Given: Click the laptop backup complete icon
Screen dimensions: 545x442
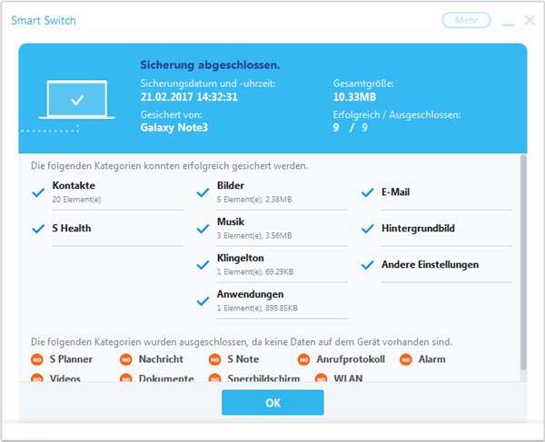Looking at the screenshot, I should pos(78,101).
